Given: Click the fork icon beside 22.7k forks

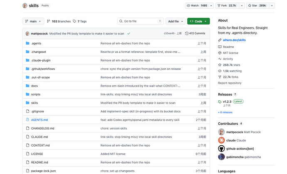Looking at the screenshot, I should tap(220, 77).
